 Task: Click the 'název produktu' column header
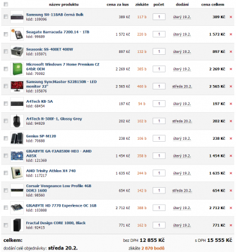tap(64, 4)
